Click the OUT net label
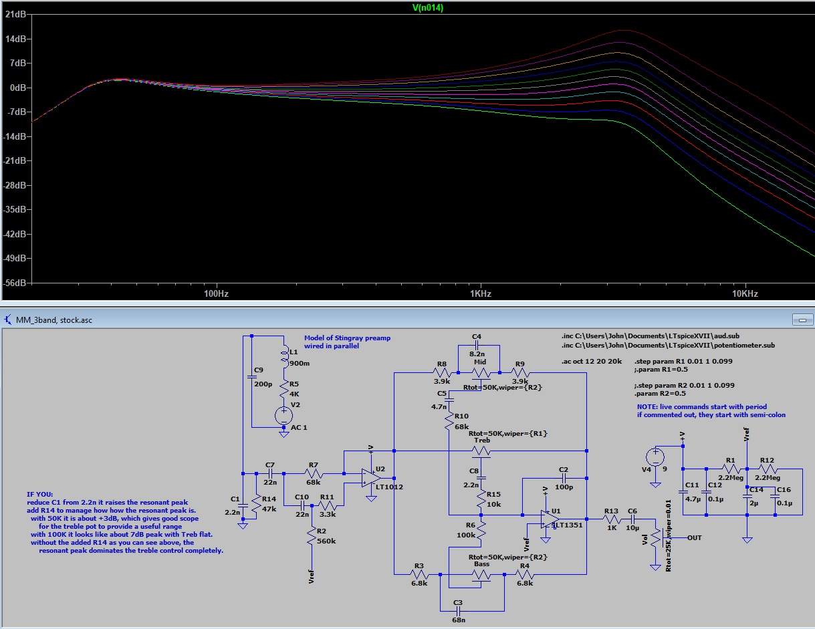Screen dimensions: 815x629 click(x=695, y=537)
